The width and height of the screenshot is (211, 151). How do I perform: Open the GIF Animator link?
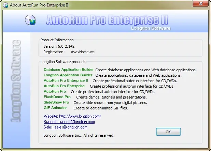click(x=55, y=108)
